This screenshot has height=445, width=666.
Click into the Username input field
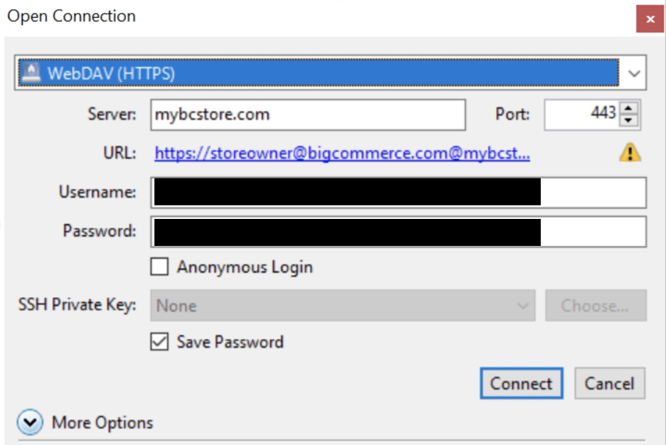click(x=398, y=192)
